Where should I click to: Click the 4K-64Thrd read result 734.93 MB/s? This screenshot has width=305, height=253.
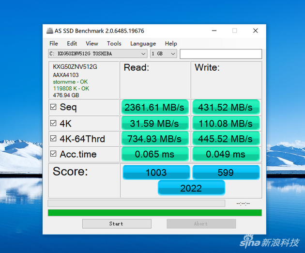[155, 139]
